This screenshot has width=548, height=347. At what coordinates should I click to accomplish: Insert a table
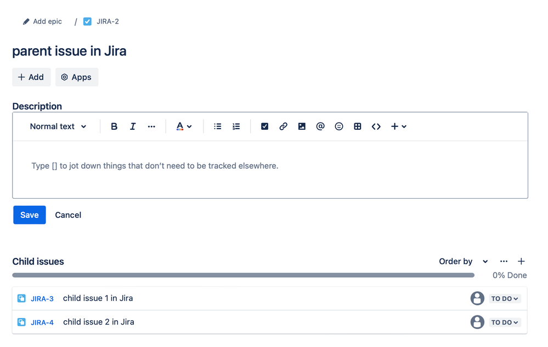357,126
